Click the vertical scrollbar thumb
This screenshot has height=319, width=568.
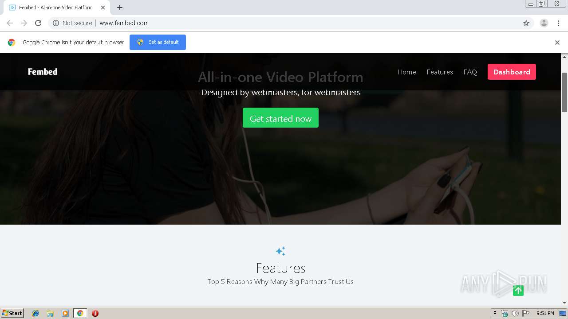point(564,92)
